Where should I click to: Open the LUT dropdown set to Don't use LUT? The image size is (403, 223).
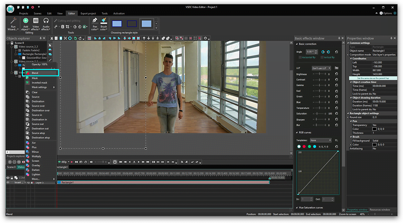coord(321,68)
